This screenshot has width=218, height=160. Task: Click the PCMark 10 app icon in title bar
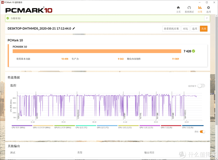[2, 2]
